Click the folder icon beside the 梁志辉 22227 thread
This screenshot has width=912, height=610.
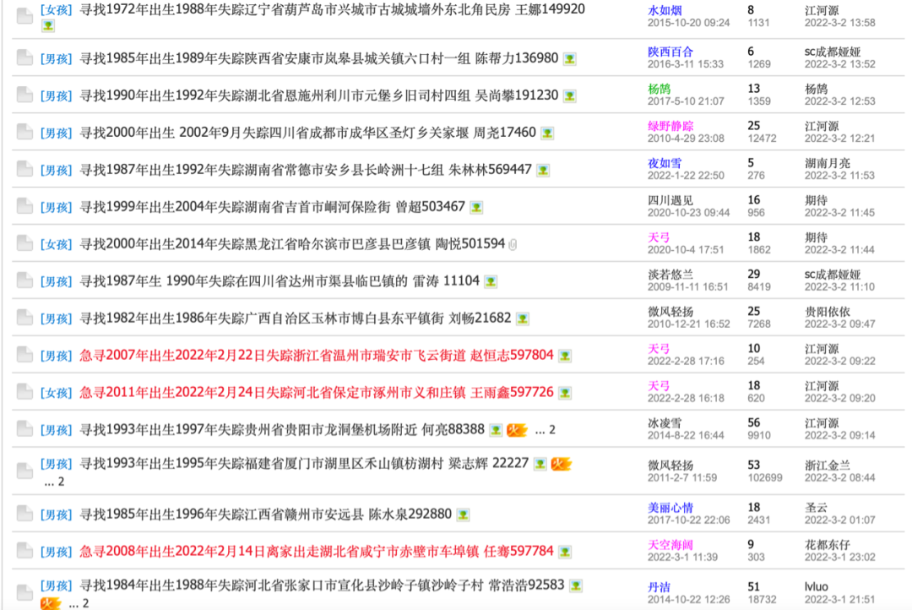[24, 471]
